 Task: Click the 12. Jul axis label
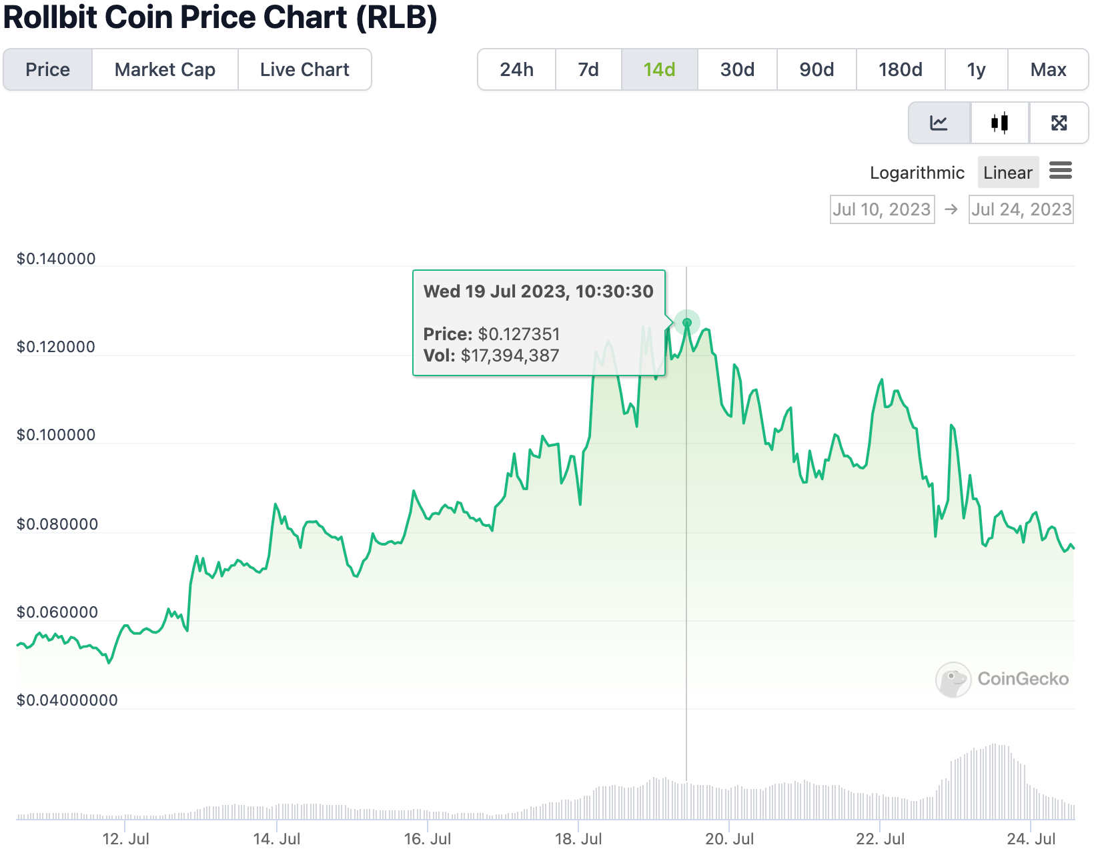click(125, 839)
